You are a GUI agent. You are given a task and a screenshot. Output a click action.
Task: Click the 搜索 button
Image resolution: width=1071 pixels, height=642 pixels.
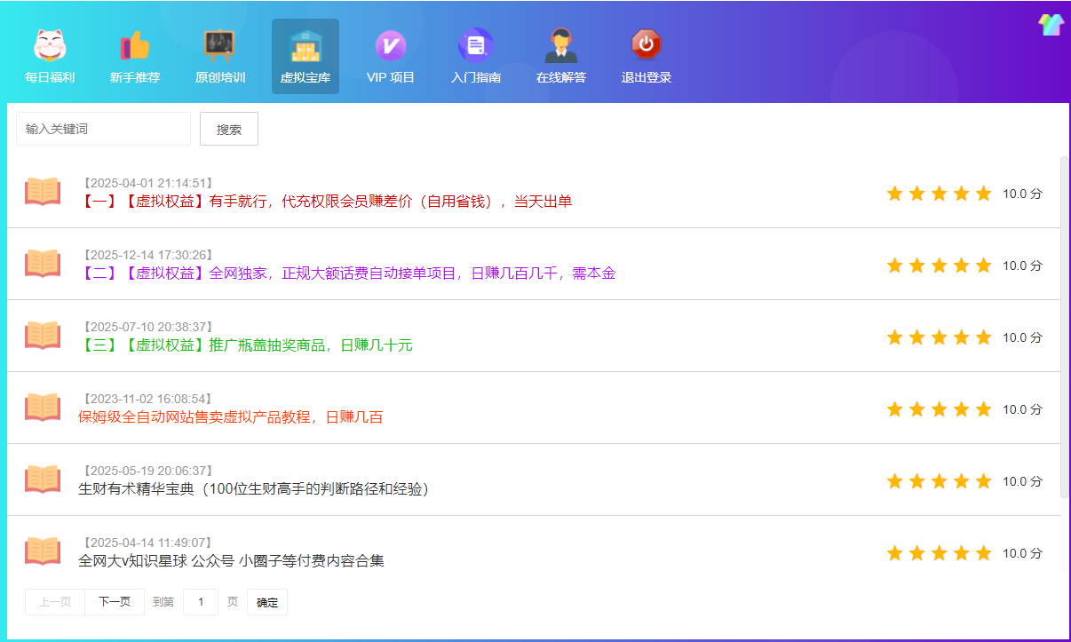coord(229,129)
